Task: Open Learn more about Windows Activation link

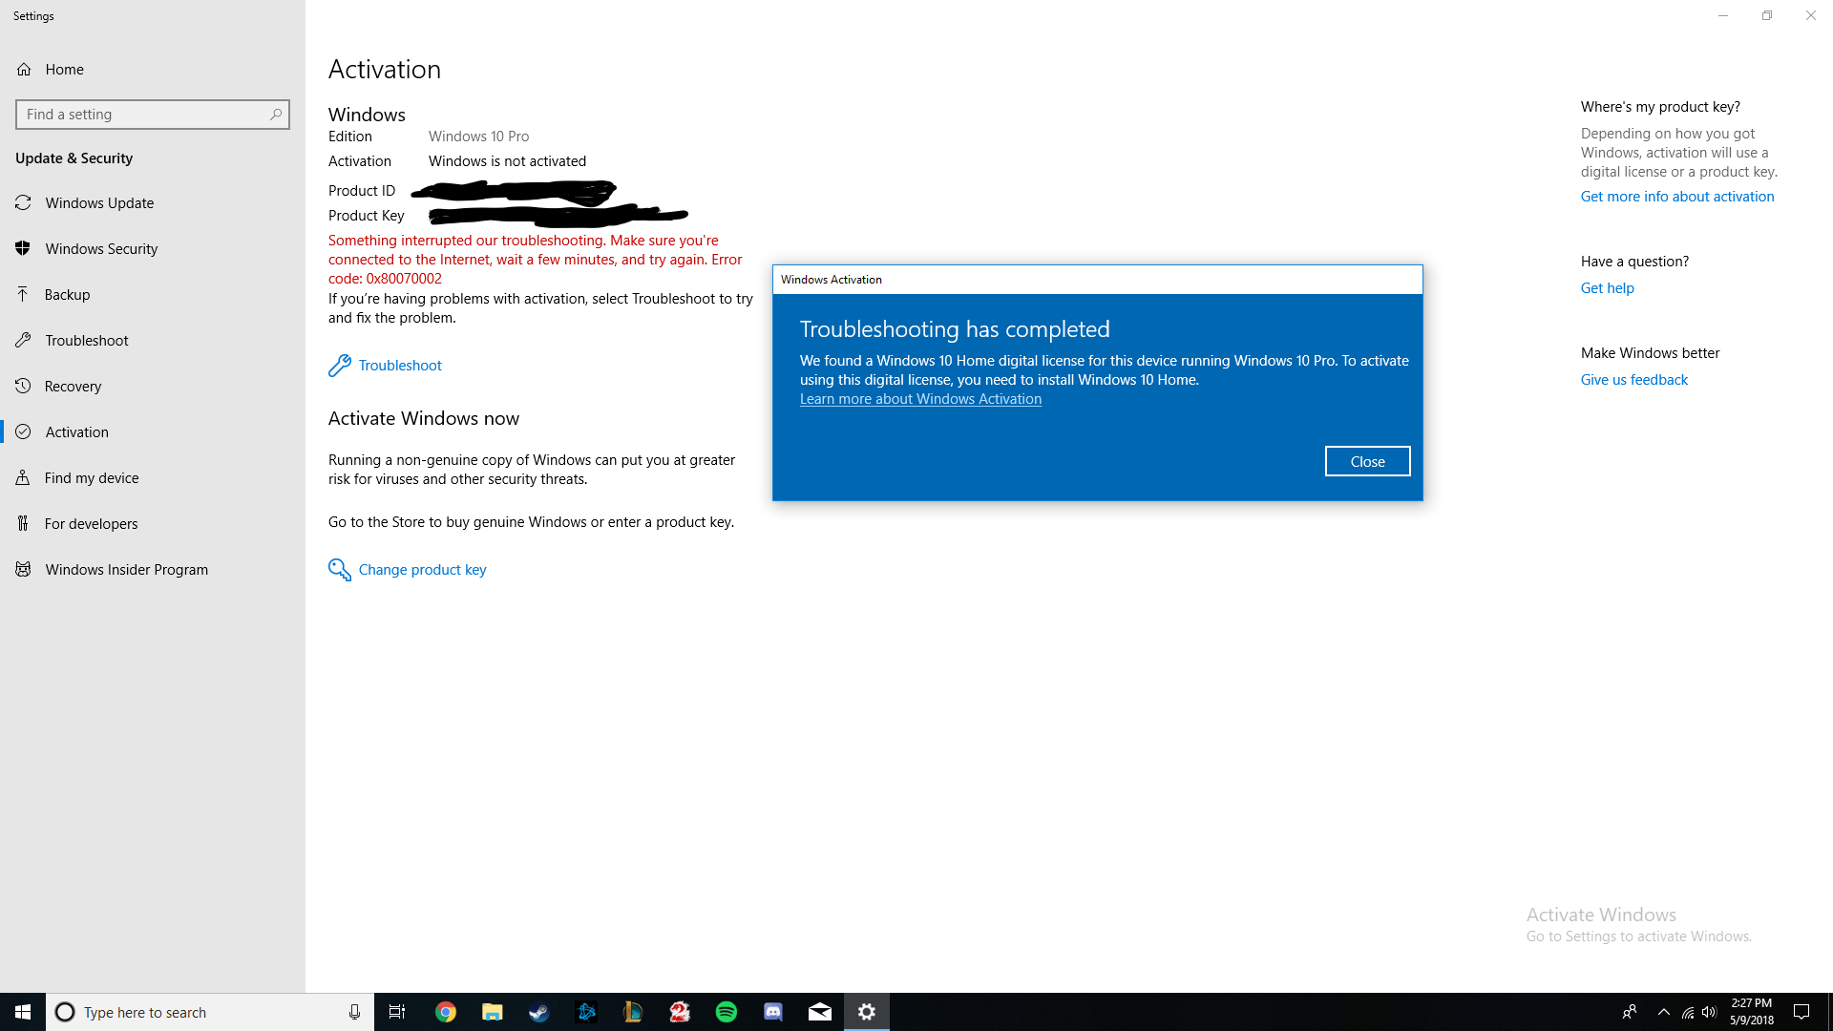Action: [920, 399]
